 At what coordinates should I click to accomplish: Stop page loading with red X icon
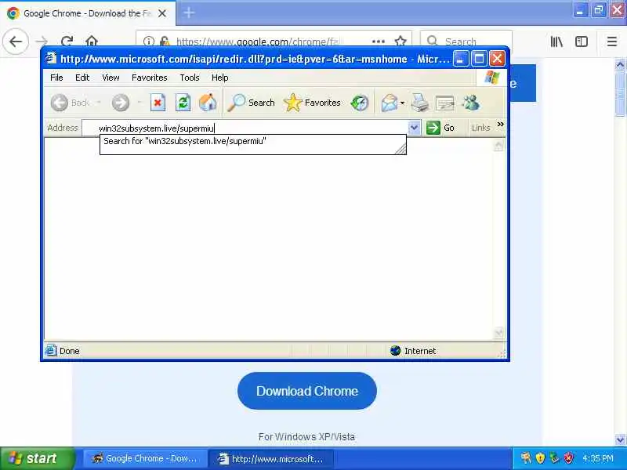(158, 103)
